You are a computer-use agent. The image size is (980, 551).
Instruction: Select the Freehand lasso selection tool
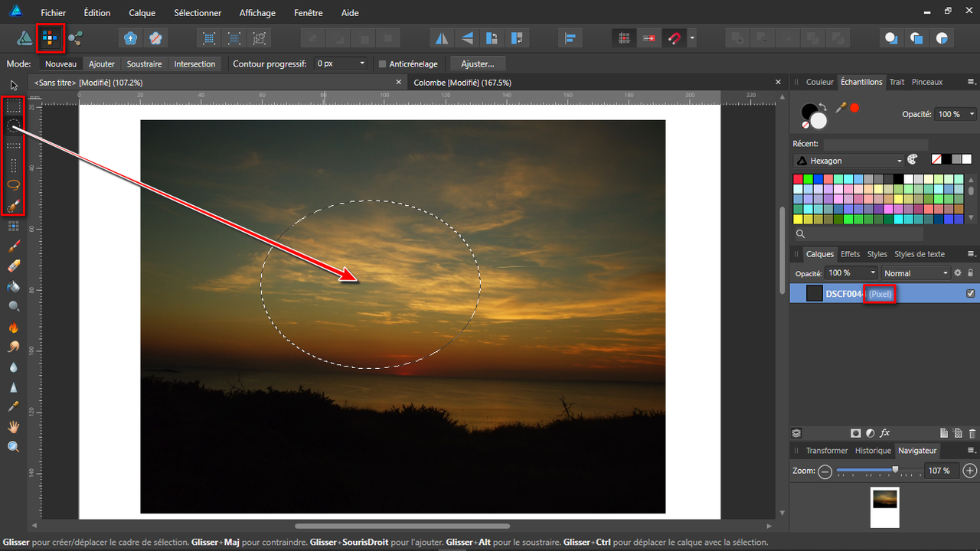tap(14, 185)
